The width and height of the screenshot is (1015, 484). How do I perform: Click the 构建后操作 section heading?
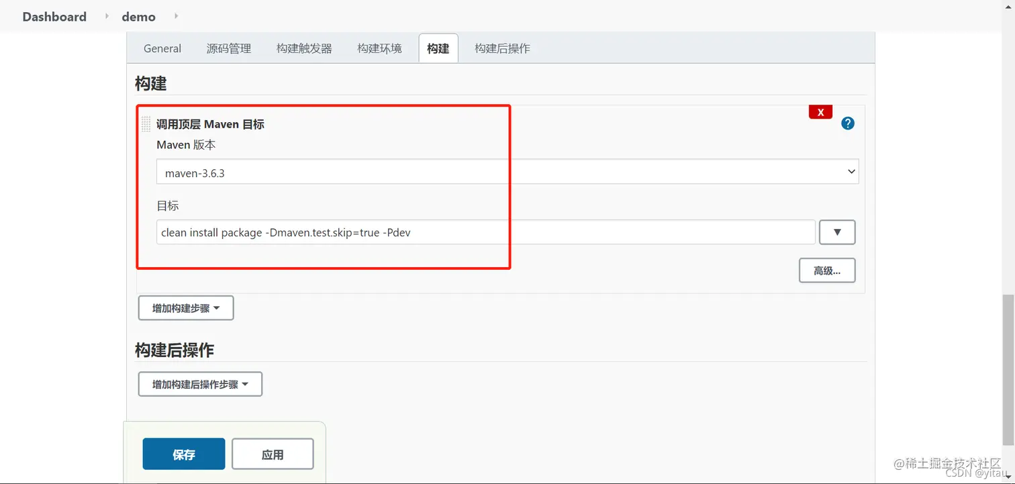tap(175, 350)
